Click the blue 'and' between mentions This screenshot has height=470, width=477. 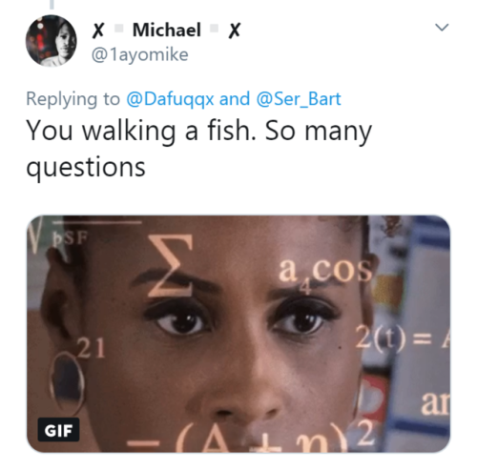pyautogui.click(x=235, y=99)
